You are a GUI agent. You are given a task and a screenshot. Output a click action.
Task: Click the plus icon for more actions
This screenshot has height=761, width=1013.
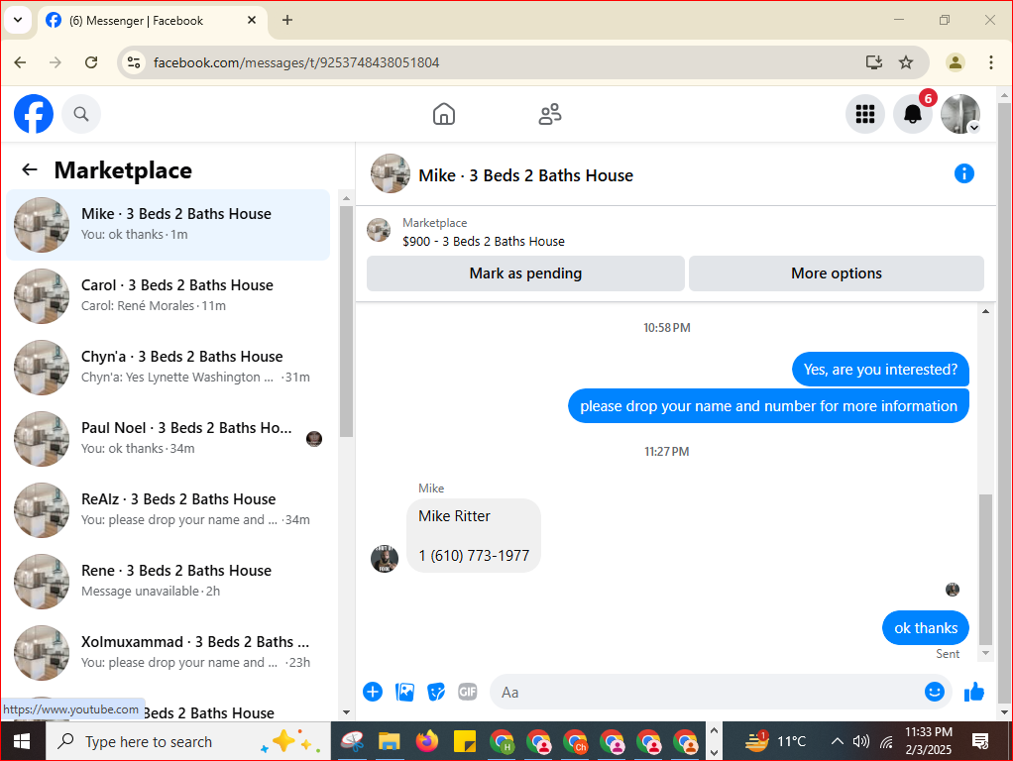pos(373,692)
